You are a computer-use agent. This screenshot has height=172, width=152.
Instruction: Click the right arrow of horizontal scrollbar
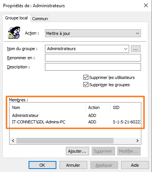[x=138, y=140]
